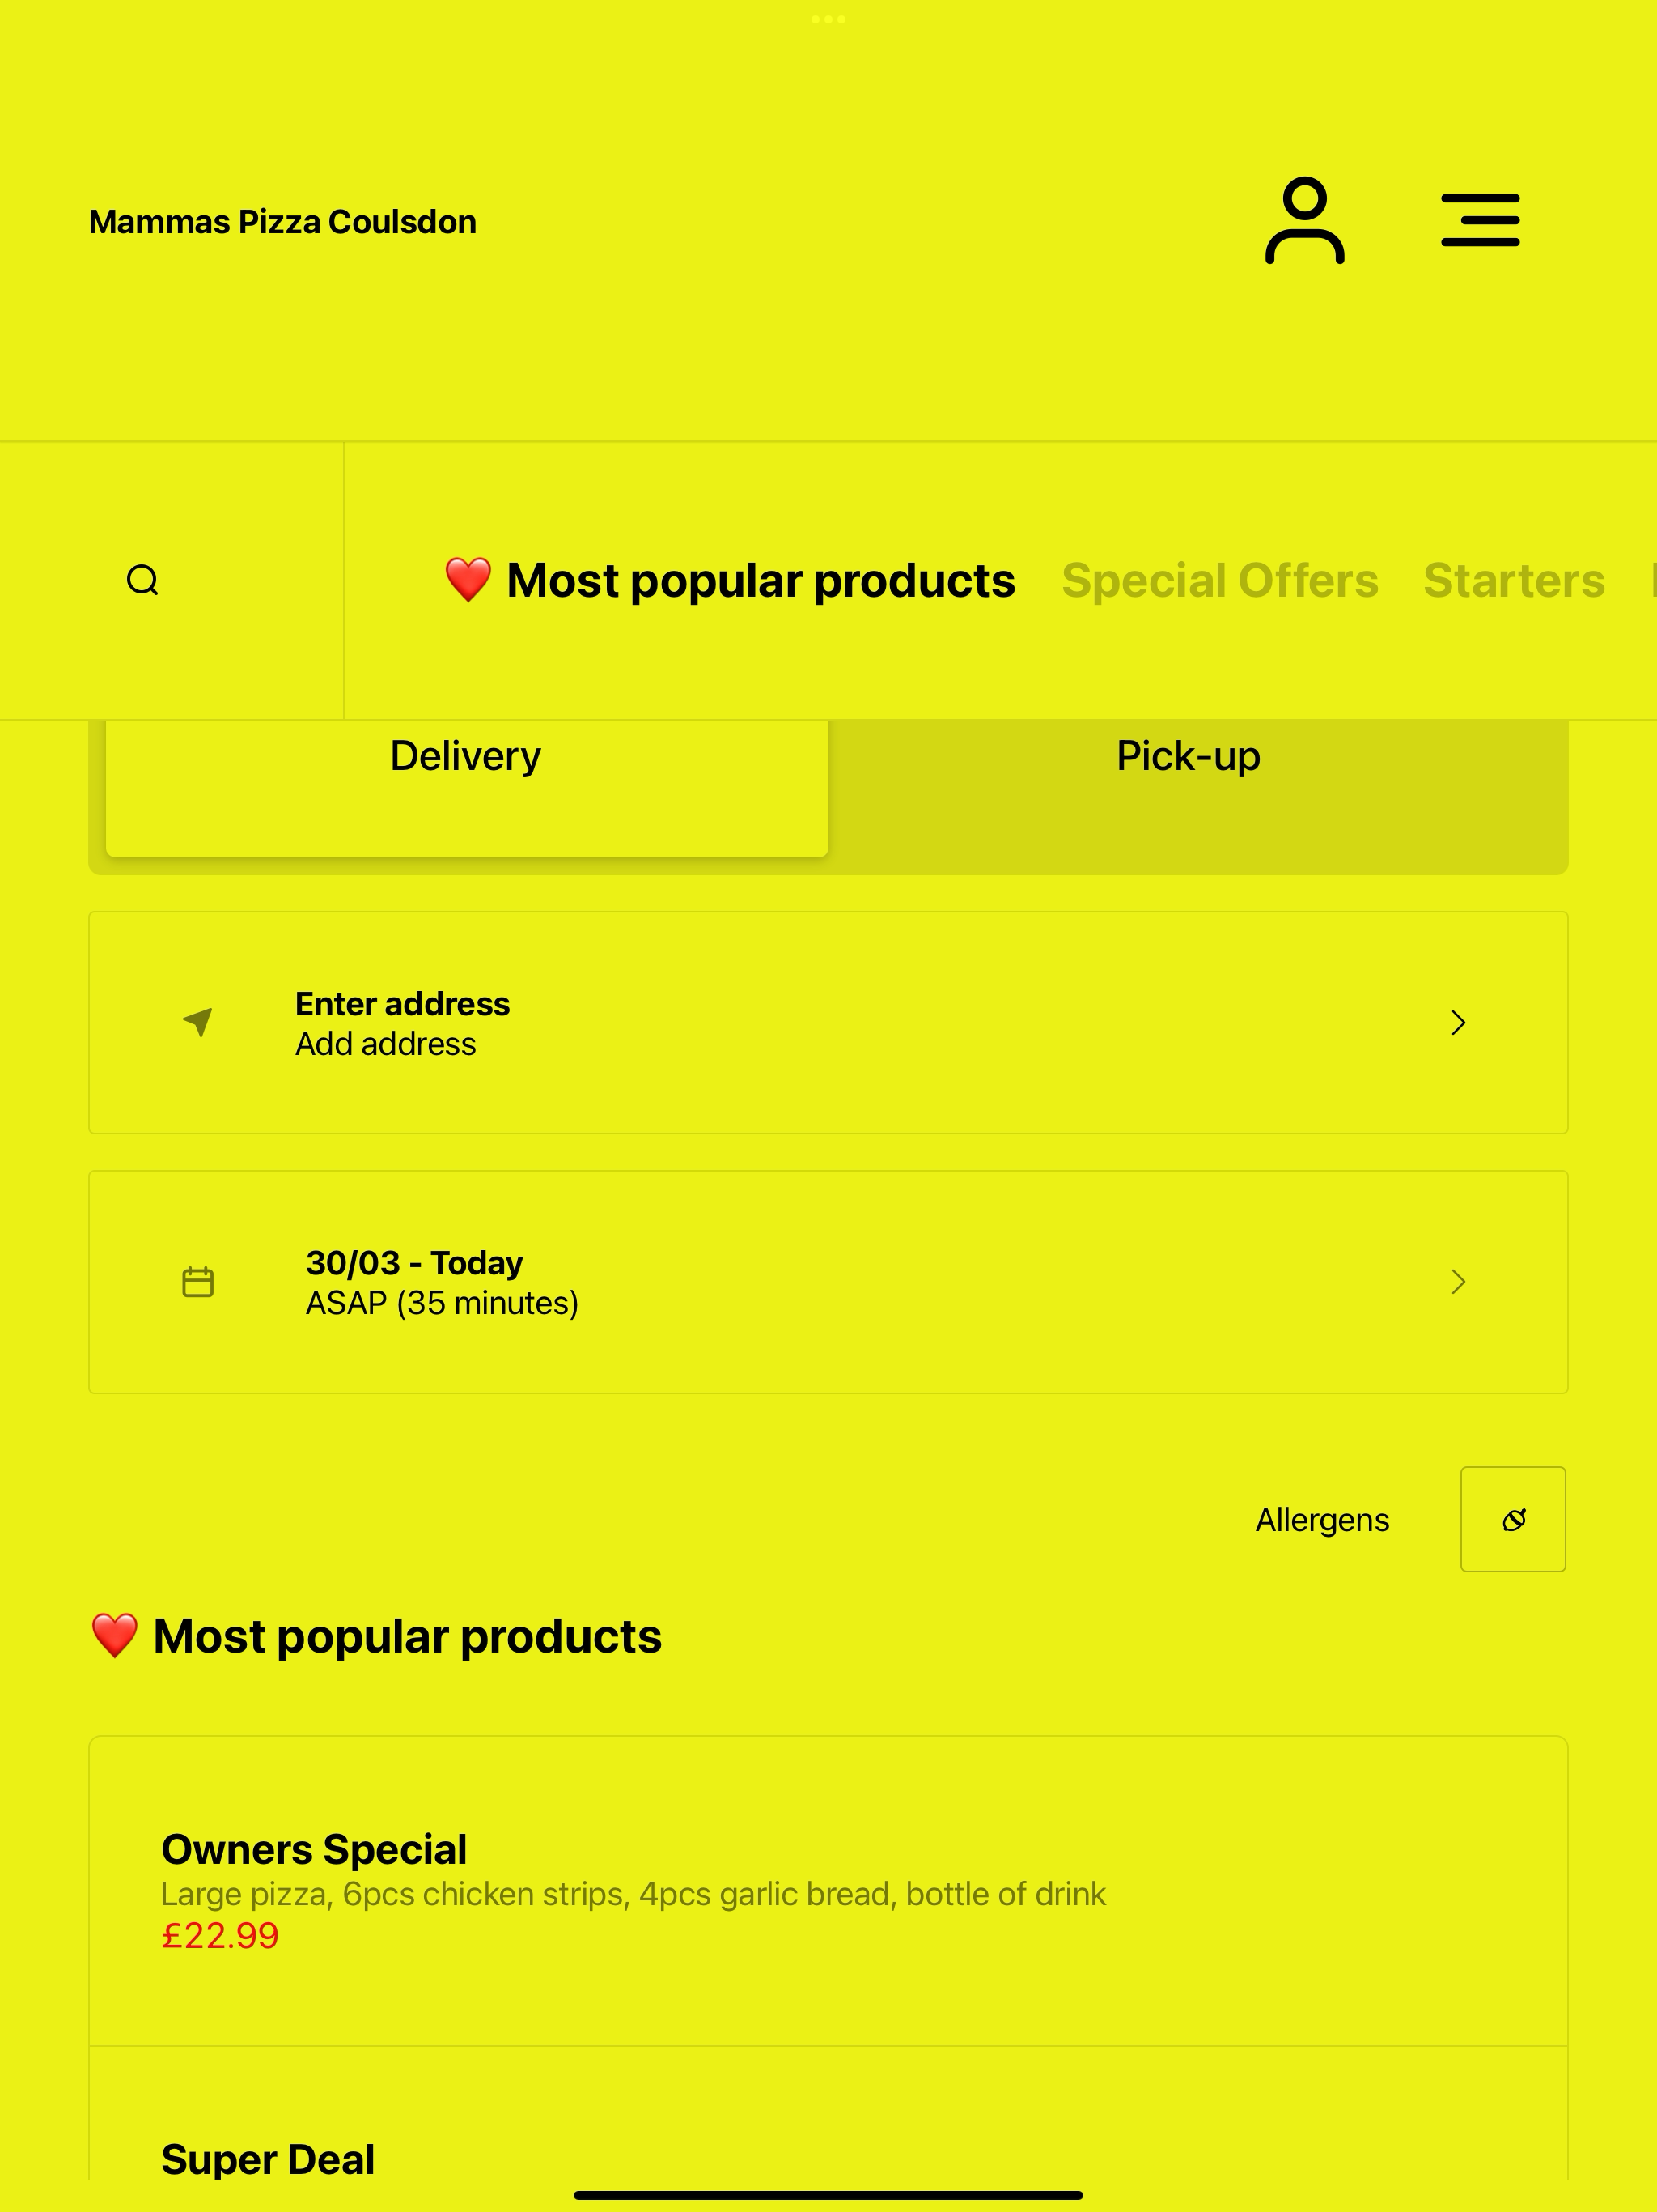Expand the 30/03 Today time chevron
The height and width of the screenshot is (2212, 1657).
tap(1458, 1281)
